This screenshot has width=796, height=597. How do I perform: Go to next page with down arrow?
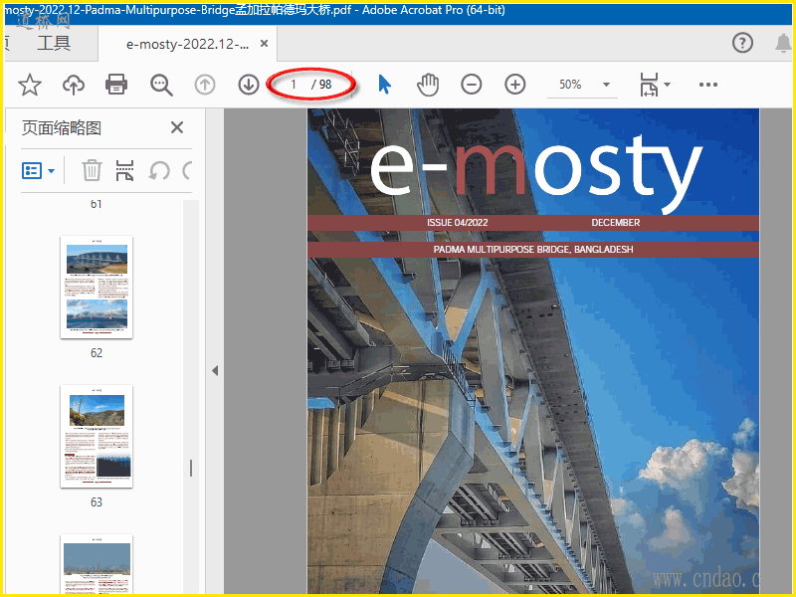click(x=249, y=85)
